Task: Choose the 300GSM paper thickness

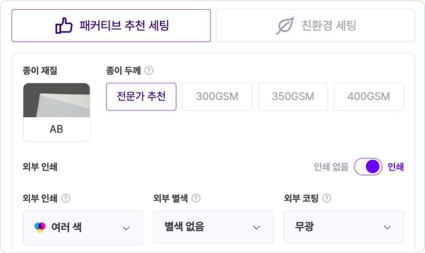Action: click(217, 97)
